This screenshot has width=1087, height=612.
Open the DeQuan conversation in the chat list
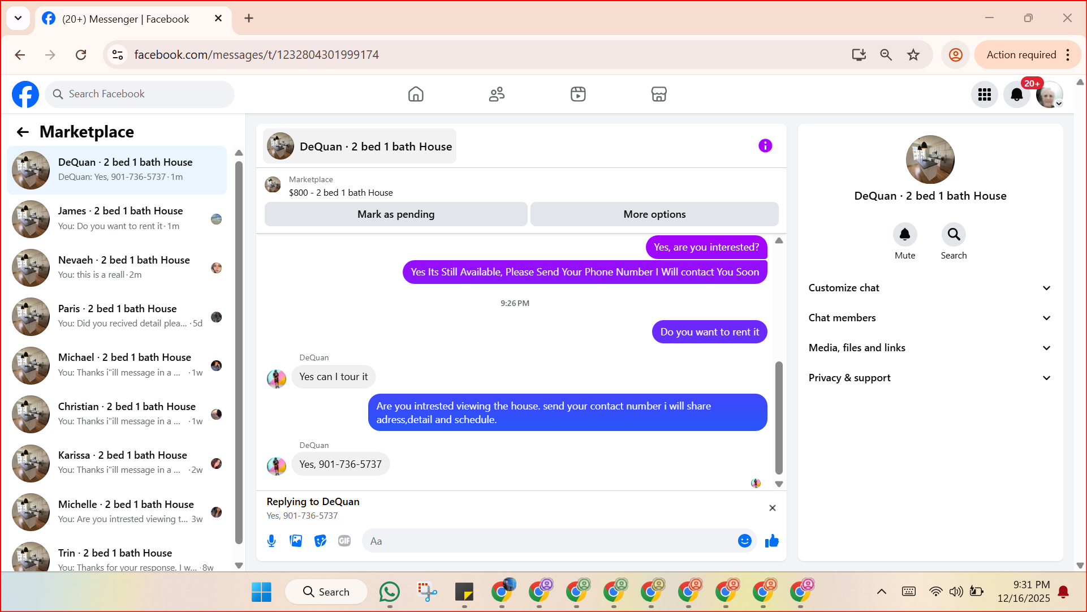117,170
